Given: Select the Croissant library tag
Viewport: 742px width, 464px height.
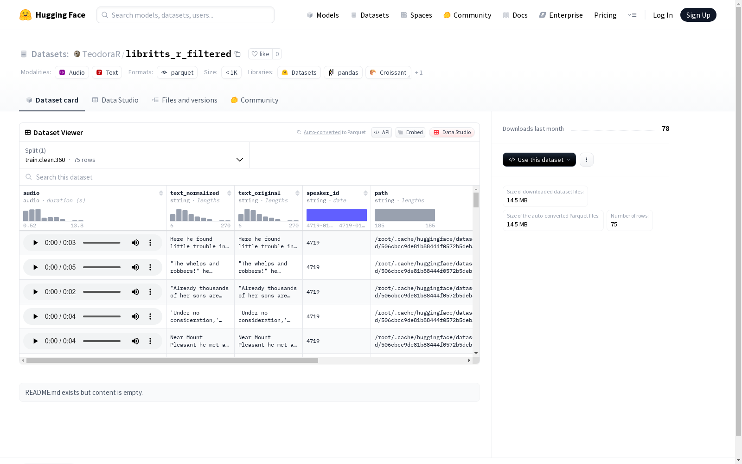Looking at the screenshot, I should click(388, 72).
